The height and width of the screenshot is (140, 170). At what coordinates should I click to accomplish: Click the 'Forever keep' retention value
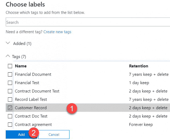coord(141,125)
